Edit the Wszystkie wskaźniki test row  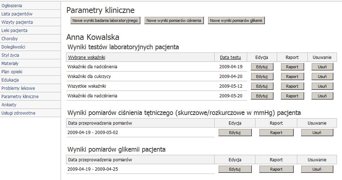point(262,86)
